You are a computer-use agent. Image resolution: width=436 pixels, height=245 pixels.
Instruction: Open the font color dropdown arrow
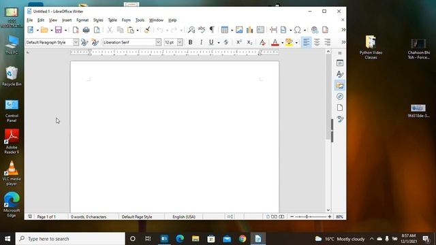[x=282, y=42]
